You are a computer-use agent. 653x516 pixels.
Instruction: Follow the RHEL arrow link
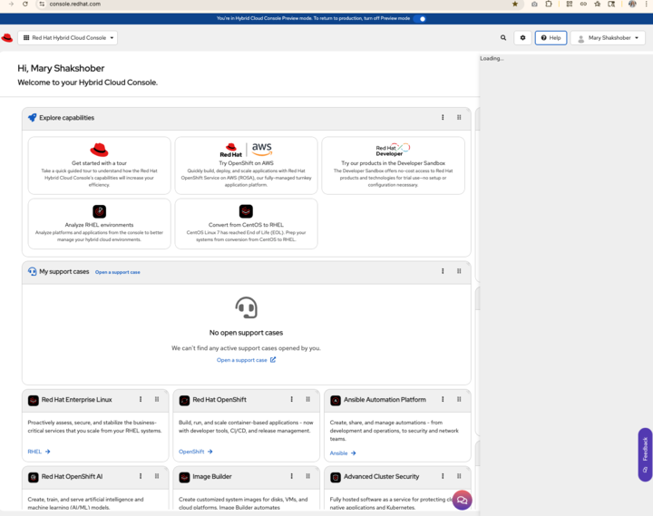(x=39, y=452)
